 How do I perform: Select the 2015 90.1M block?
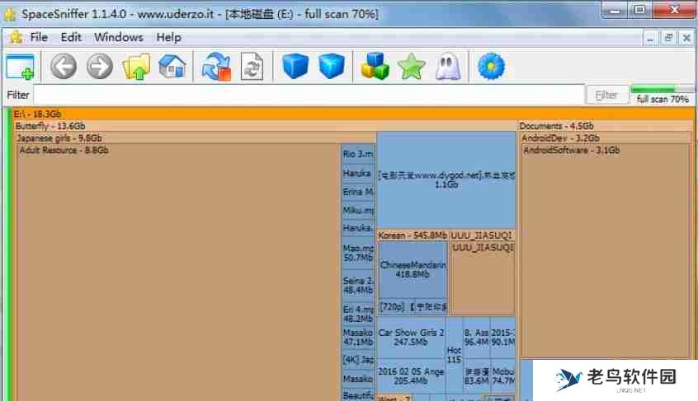point(503,338)
